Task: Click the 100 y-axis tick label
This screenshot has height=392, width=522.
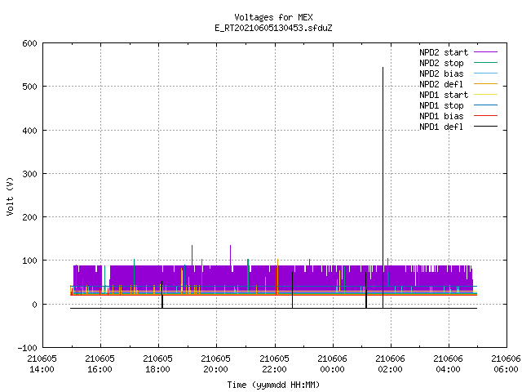Action: pyautogui.click(x=29, y=261)
